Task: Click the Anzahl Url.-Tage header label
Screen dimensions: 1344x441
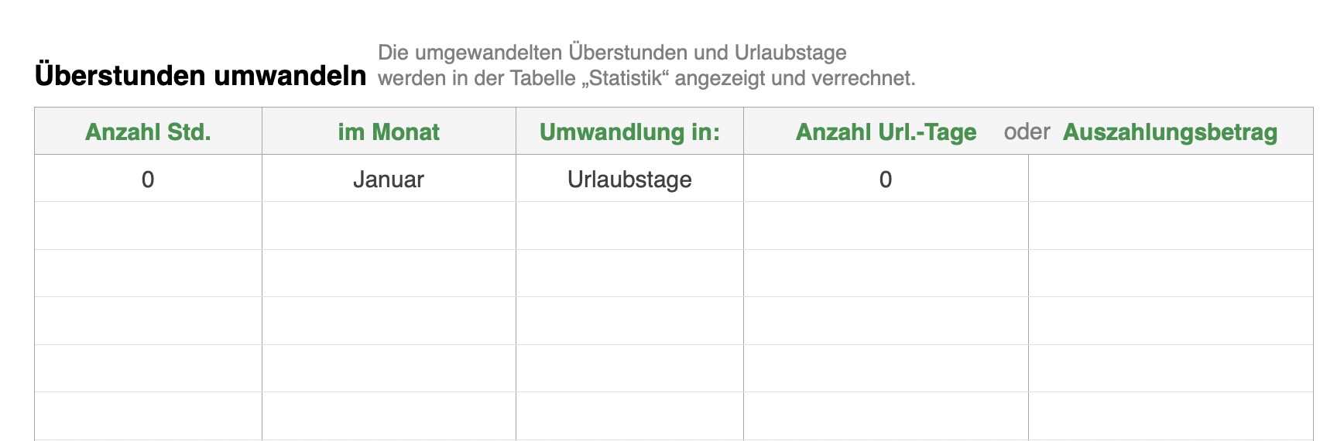Action: 886,132
